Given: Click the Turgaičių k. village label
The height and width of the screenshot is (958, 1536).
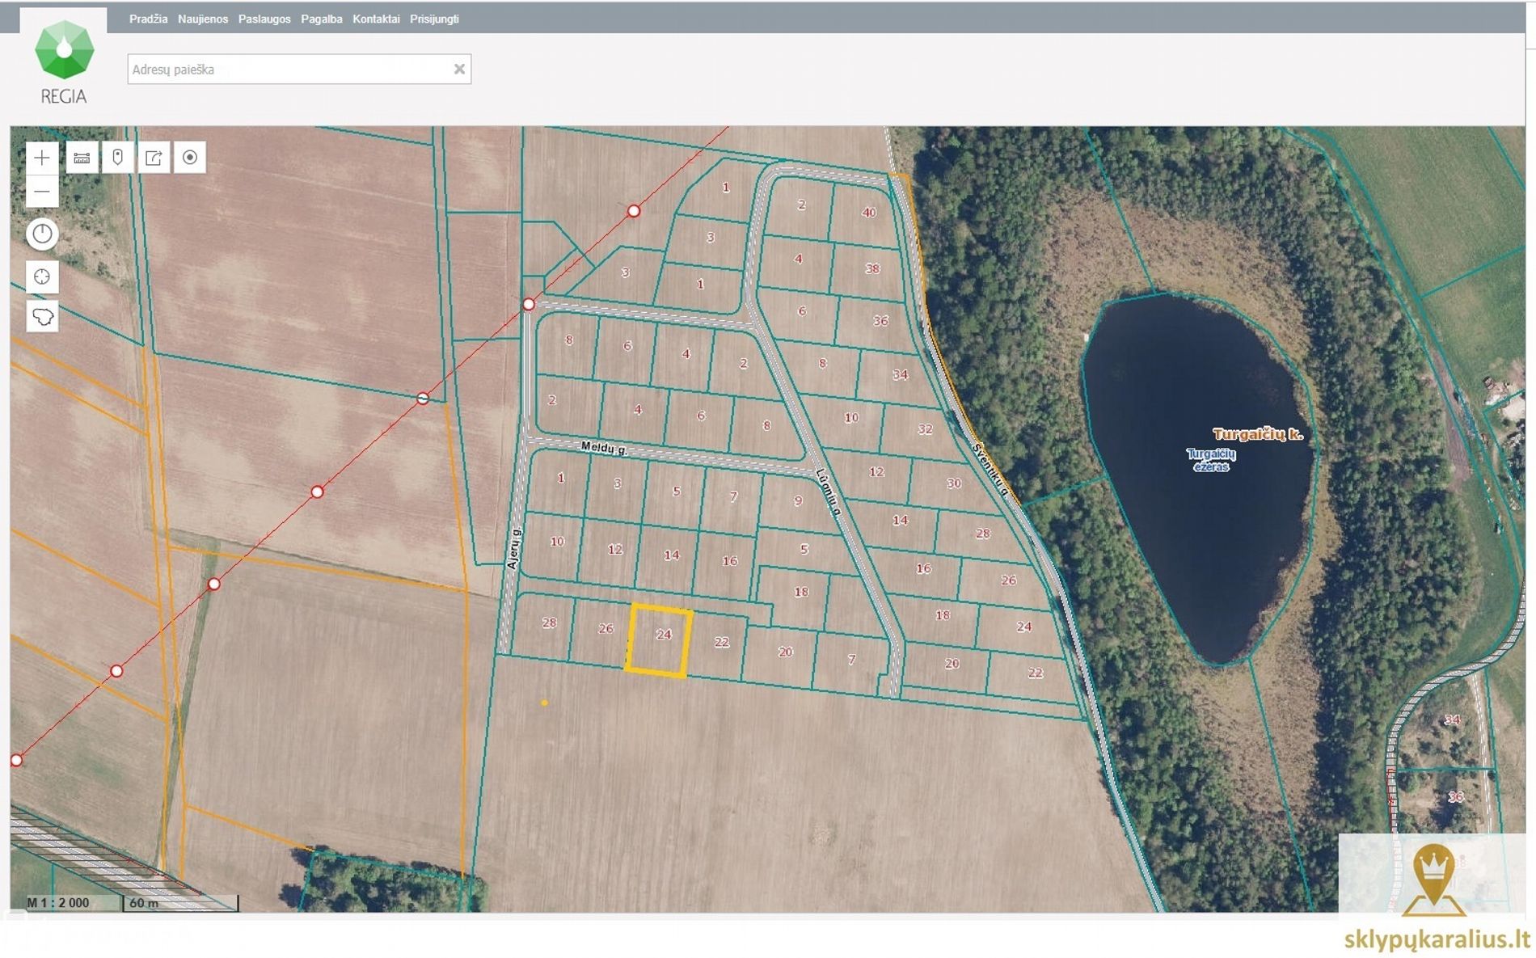Looking at the screenshot, I should click(1258, 434).
